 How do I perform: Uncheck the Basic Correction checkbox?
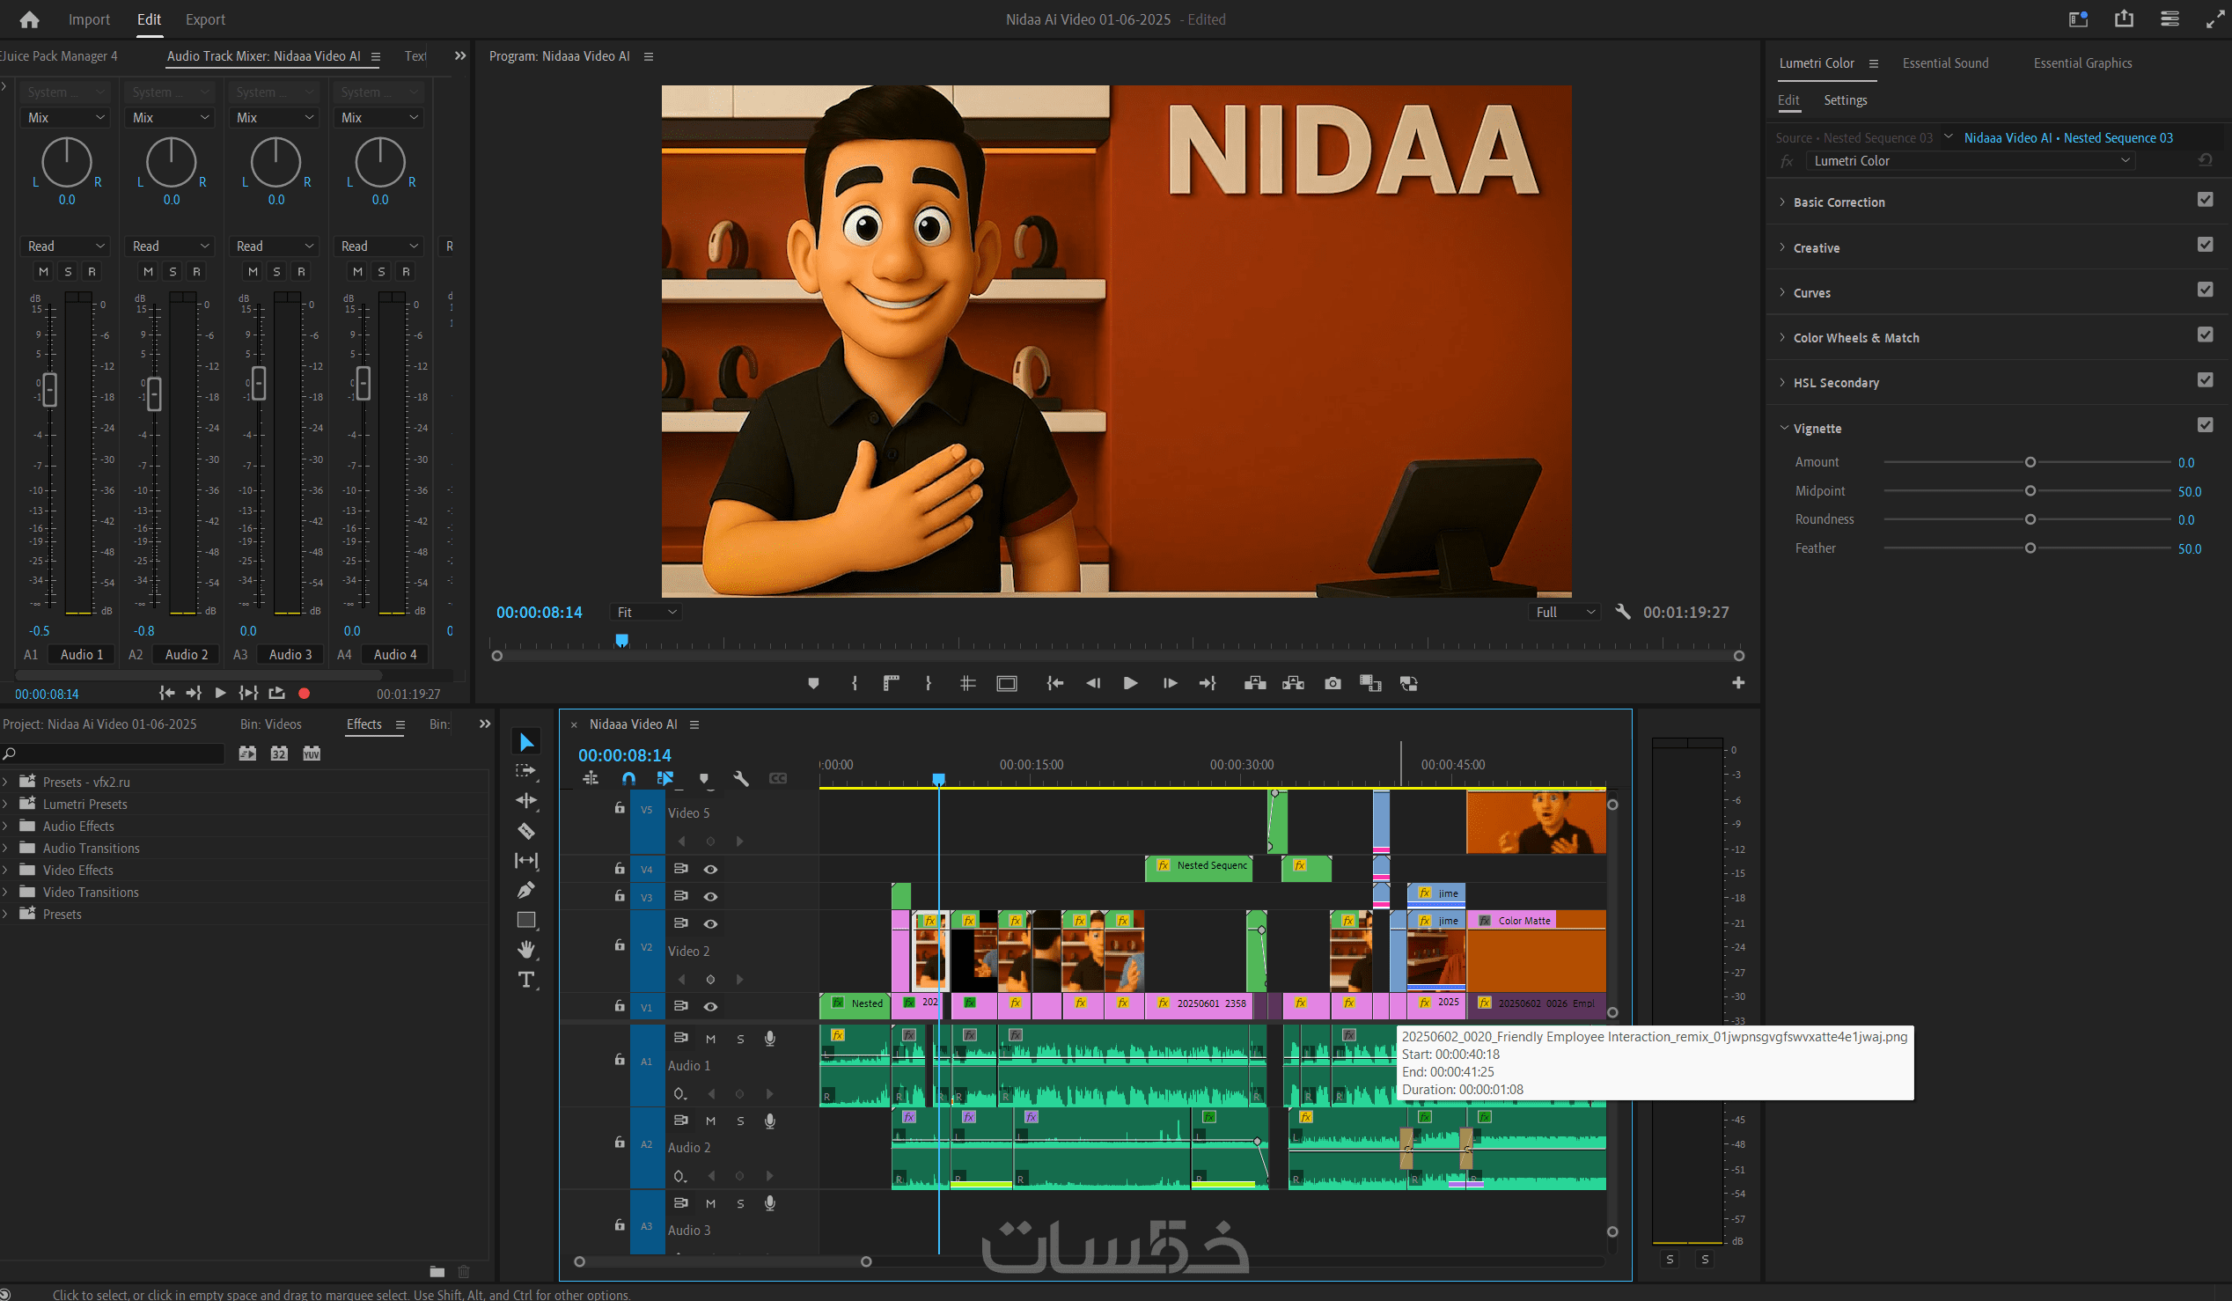pyautogui.click(x=2205, y=199)
